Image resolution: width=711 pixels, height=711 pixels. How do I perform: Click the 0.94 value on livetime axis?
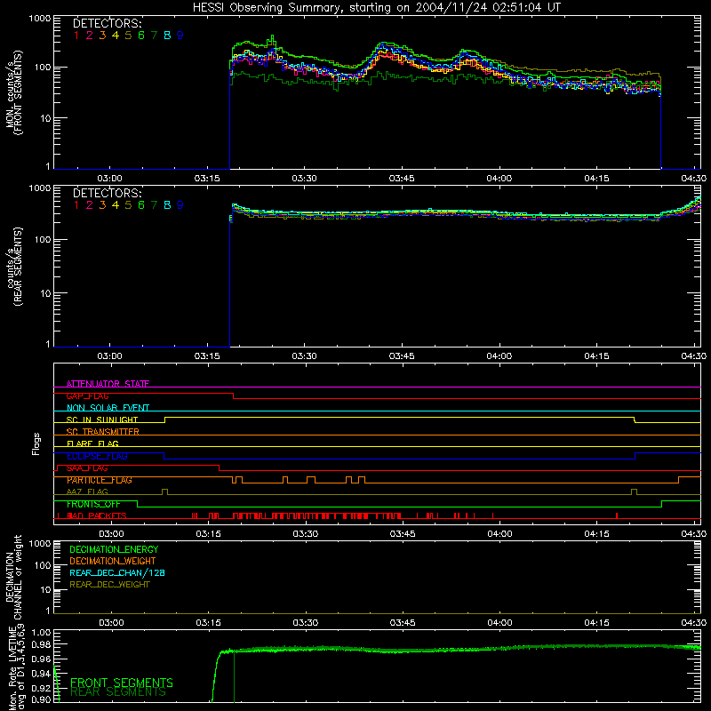coord(41,674)
